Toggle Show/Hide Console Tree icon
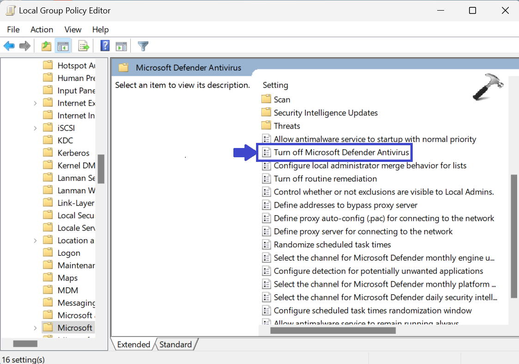This screenshot has width=519, height=364. click(x=62, y=46)
